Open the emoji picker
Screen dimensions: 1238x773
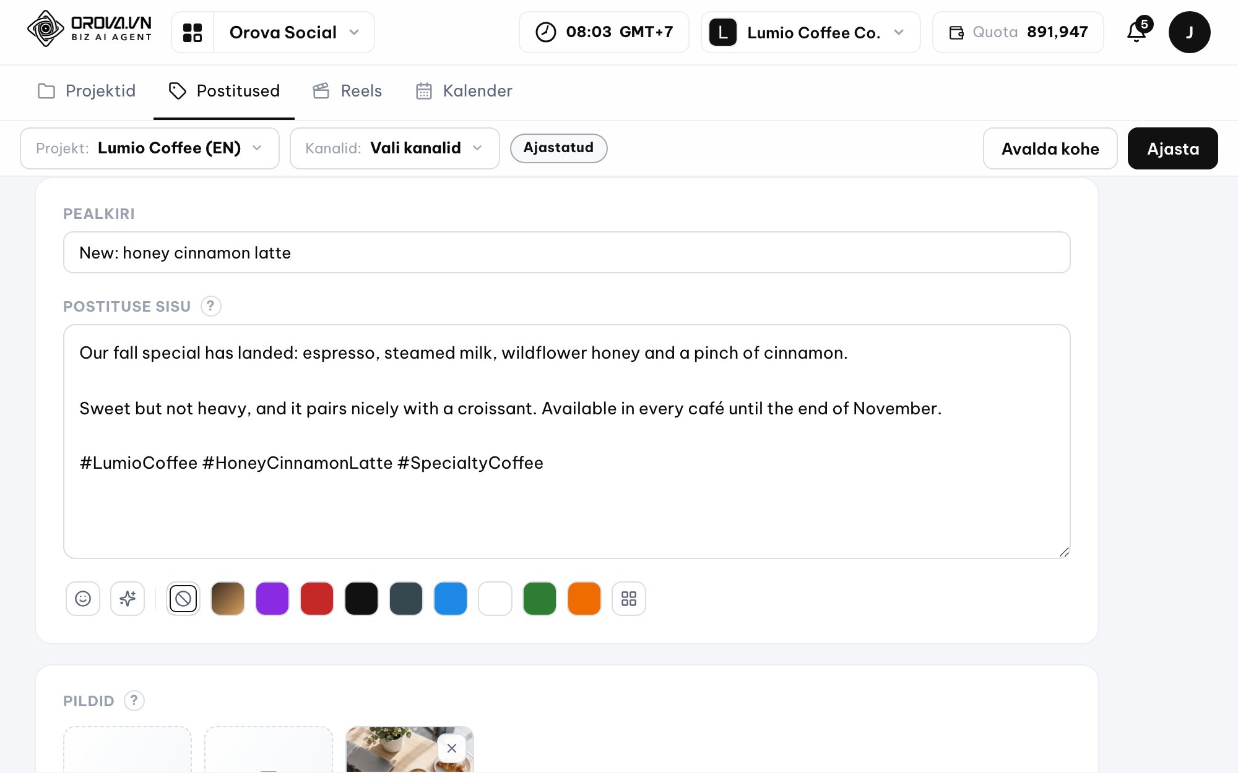(x=83, y=599)
